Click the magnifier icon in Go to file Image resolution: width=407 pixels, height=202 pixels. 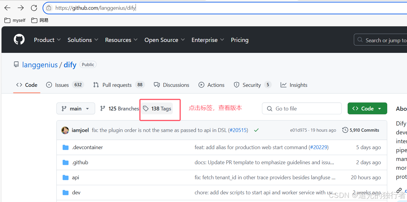[269, 109]
